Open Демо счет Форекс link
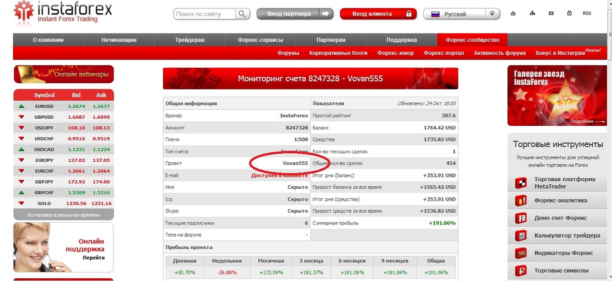 click(560, 218)
